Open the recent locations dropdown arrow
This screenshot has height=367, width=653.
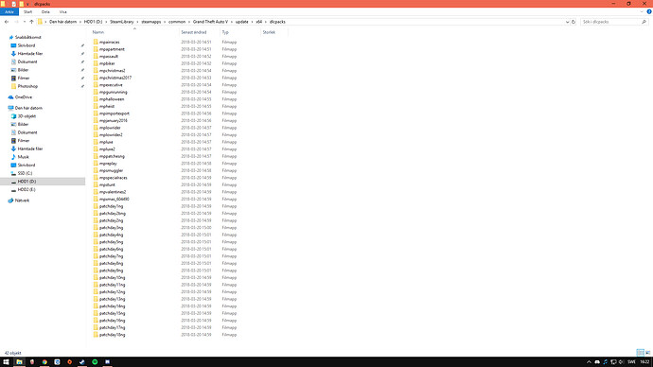pos(25,22)
